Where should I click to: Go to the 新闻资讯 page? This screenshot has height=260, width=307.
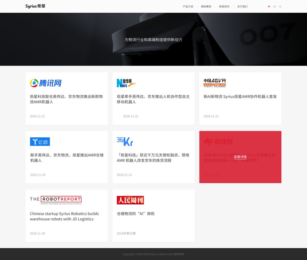(224, 7)
